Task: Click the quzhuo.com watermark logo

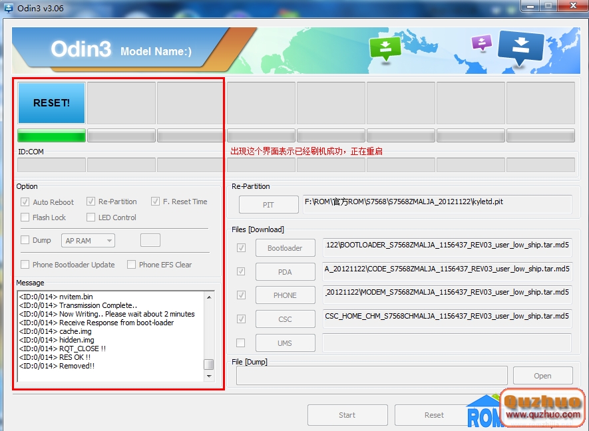Action: point(544,409)
